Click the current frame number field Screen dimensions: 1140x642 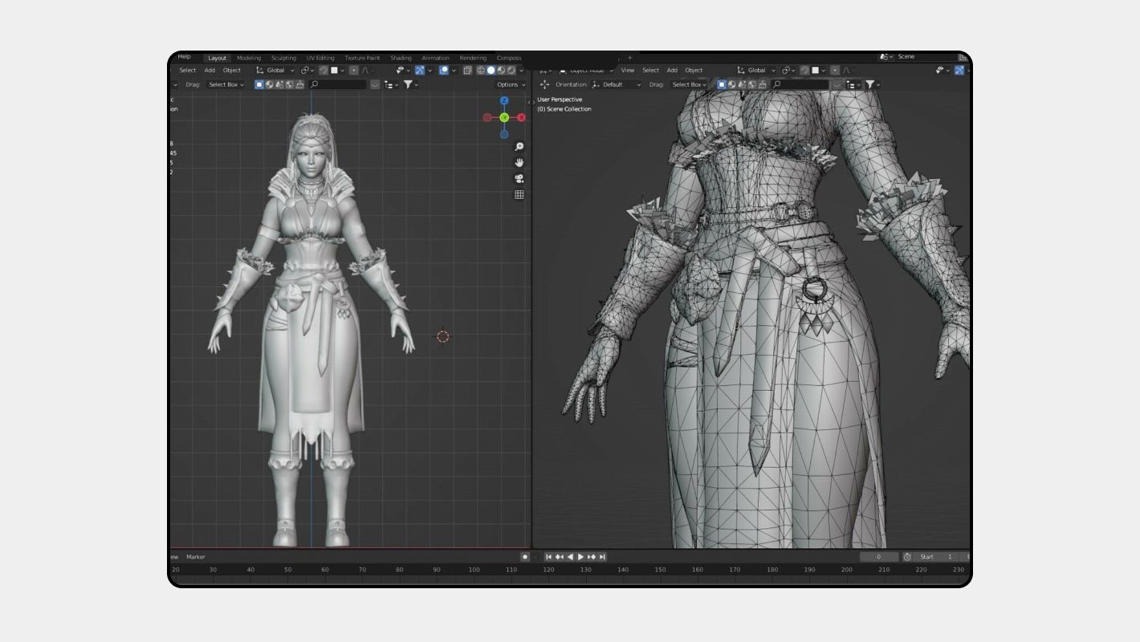point(879,557)
